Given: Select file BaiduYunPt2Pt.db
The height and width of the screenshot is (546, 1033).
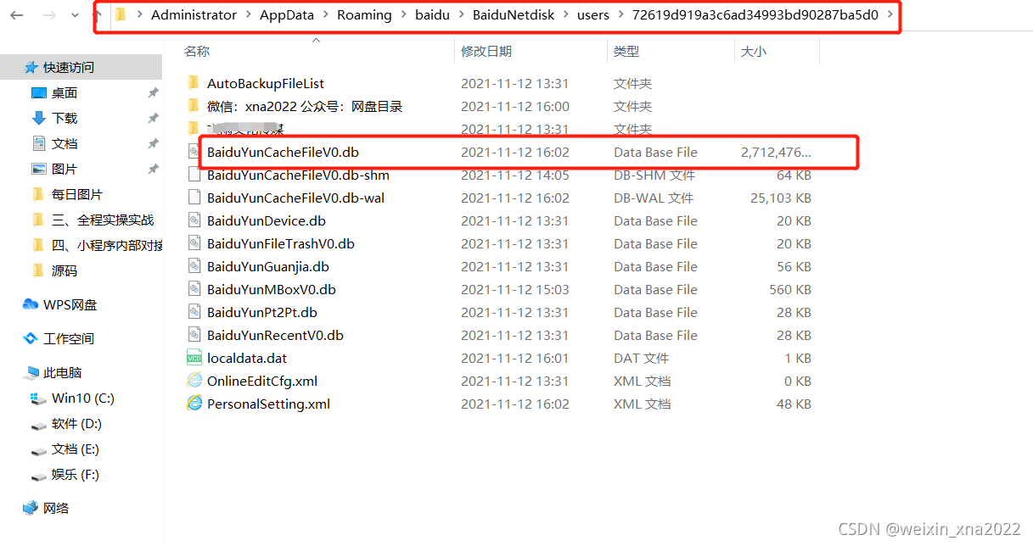Looking at the screenshot, I should coord(262,313).
